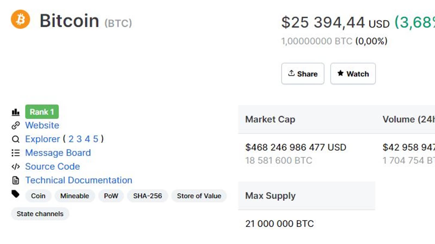The image size is (435, 244).
Task: Click the chain link icon beside Website
Action: click(15, 126)
